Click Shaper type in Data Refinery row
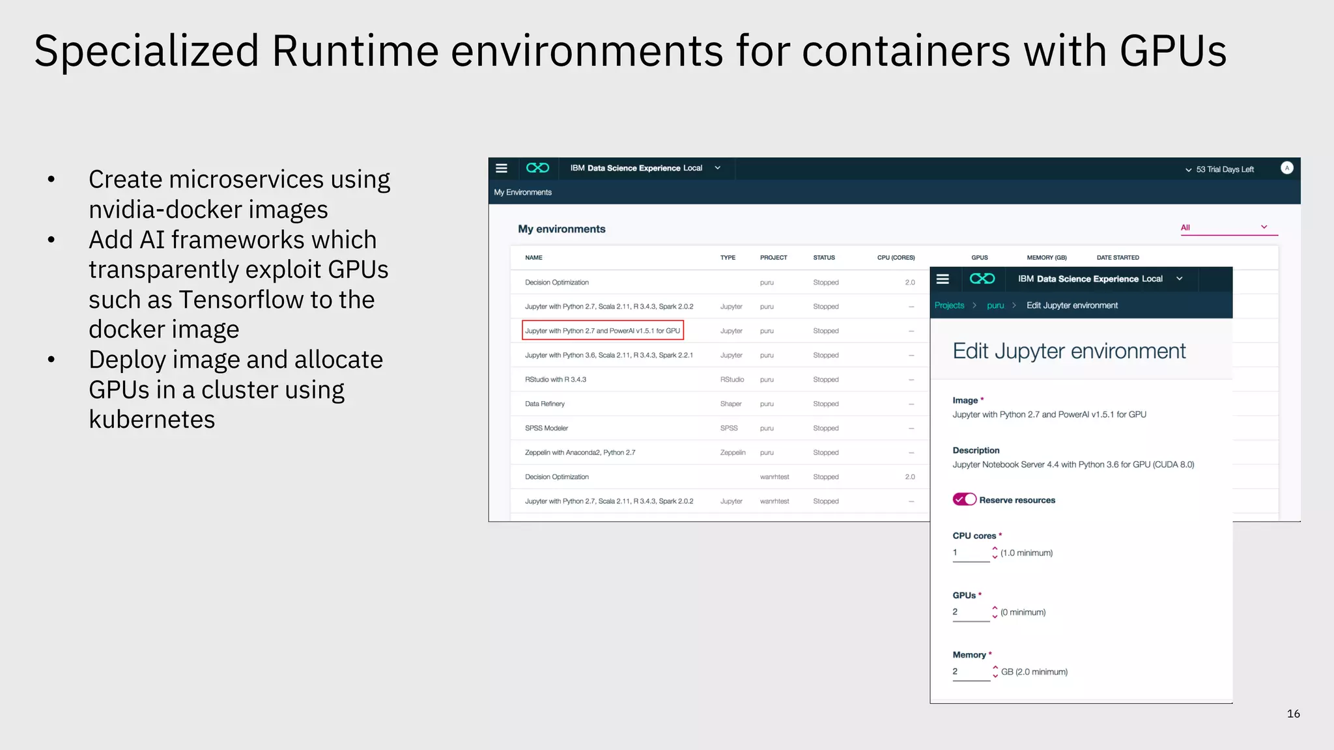Viewport: 1334px width, 750px height. click(731, 404)
